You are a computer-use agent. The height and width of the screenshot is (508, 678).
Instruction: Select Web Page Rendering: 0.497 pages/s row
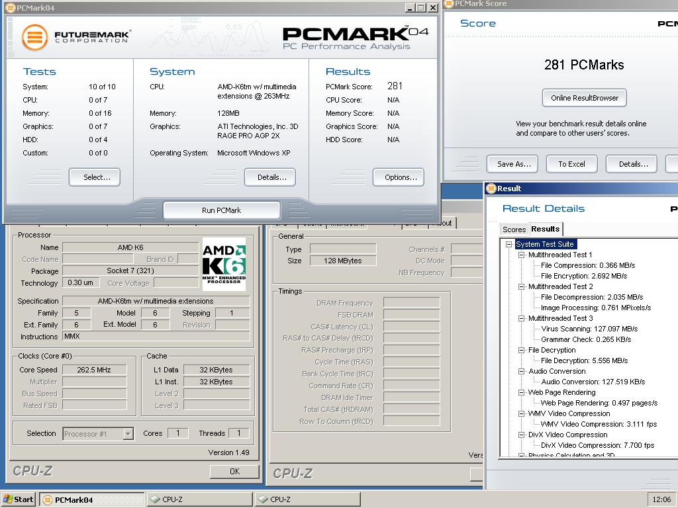point(599,403)
